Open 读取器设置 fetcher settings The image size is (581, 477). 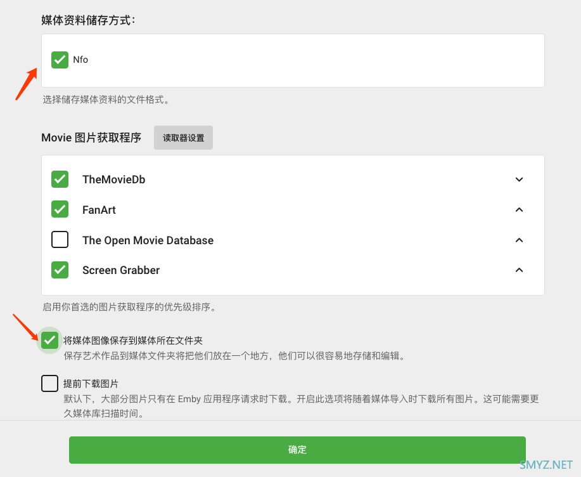pos(183,138)
